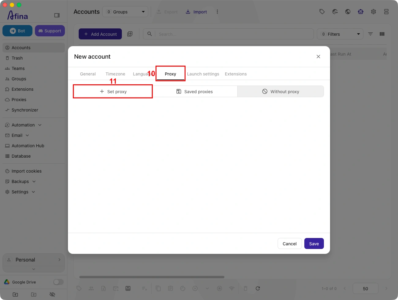This screenshot has height=300, width=398.
Task: Click the Save button
Action: click(x=314, y=243)
